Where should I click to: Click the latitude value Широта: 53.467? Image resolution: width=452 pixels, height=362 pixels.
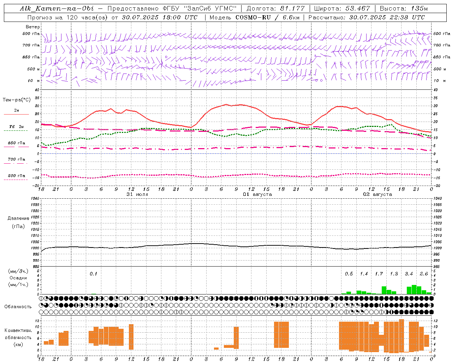(342, 8)
